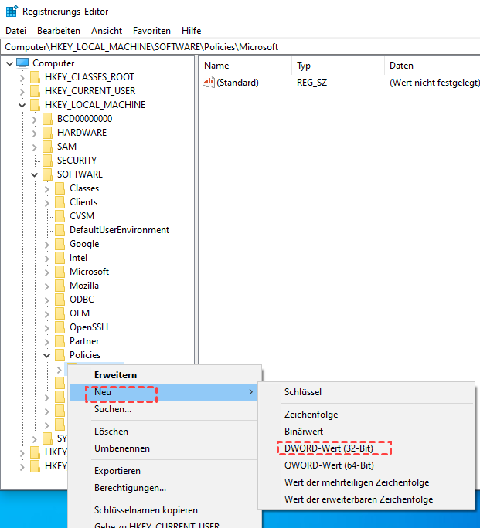Click the Registry Editor app icon in title bar
This screenshot has height=528, width=480.
[x=12, y=12]
